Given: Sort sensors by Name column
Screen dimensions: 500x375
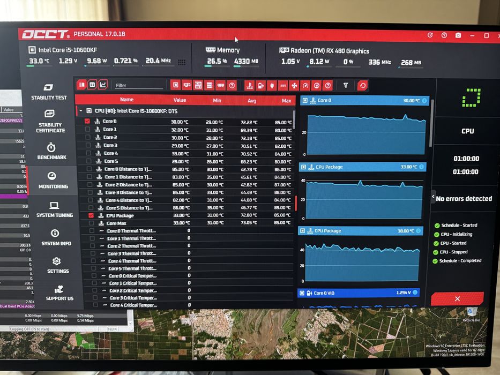Looking at the screenshot, I should click(126, 100).
